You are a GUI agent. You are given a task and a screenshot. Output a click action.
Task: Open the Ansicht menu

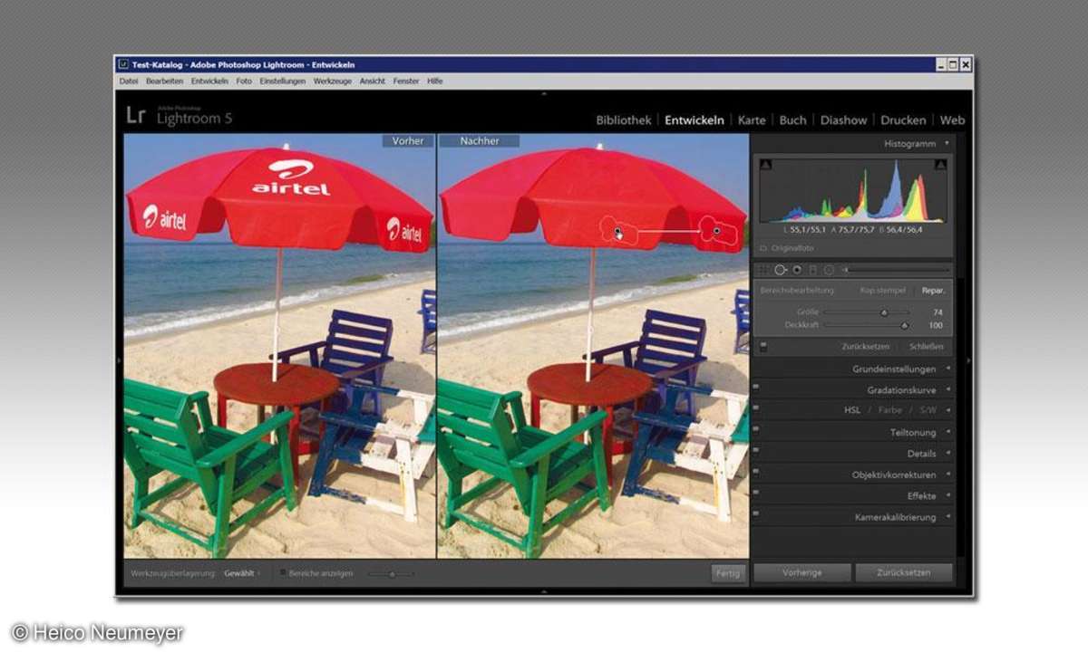coord(373,81)
